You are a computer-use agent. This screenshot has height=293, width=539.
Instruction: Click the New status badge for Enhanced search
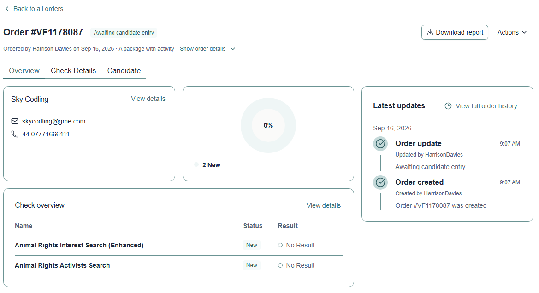(x=252, y=245)
